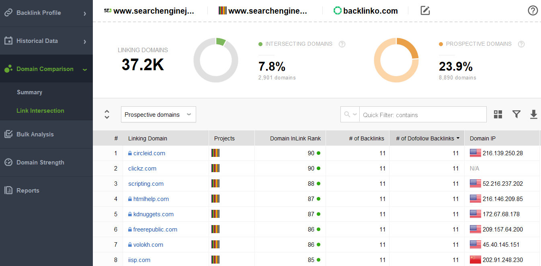Click the Backlink Profile link icon
541x266 pixels.
[8, 13]
